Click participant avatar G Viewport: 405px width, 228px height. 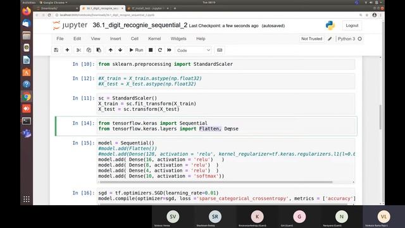(299, 217)
